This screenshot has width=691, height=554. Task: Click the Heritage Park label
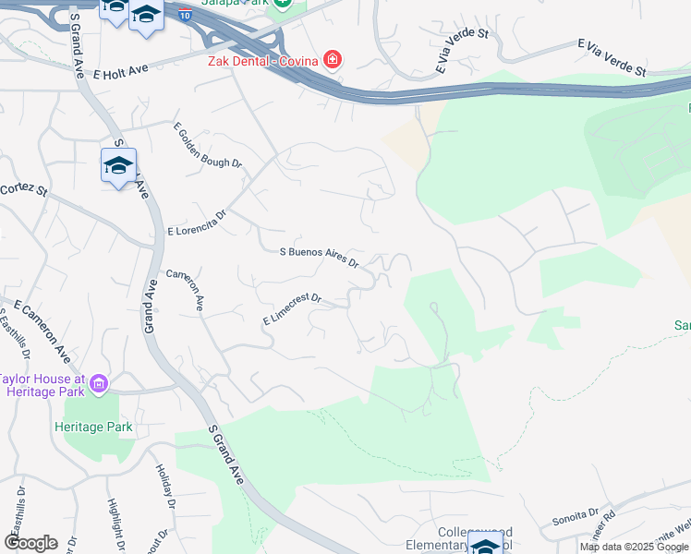pyautogui.click(x=93, y=427)
